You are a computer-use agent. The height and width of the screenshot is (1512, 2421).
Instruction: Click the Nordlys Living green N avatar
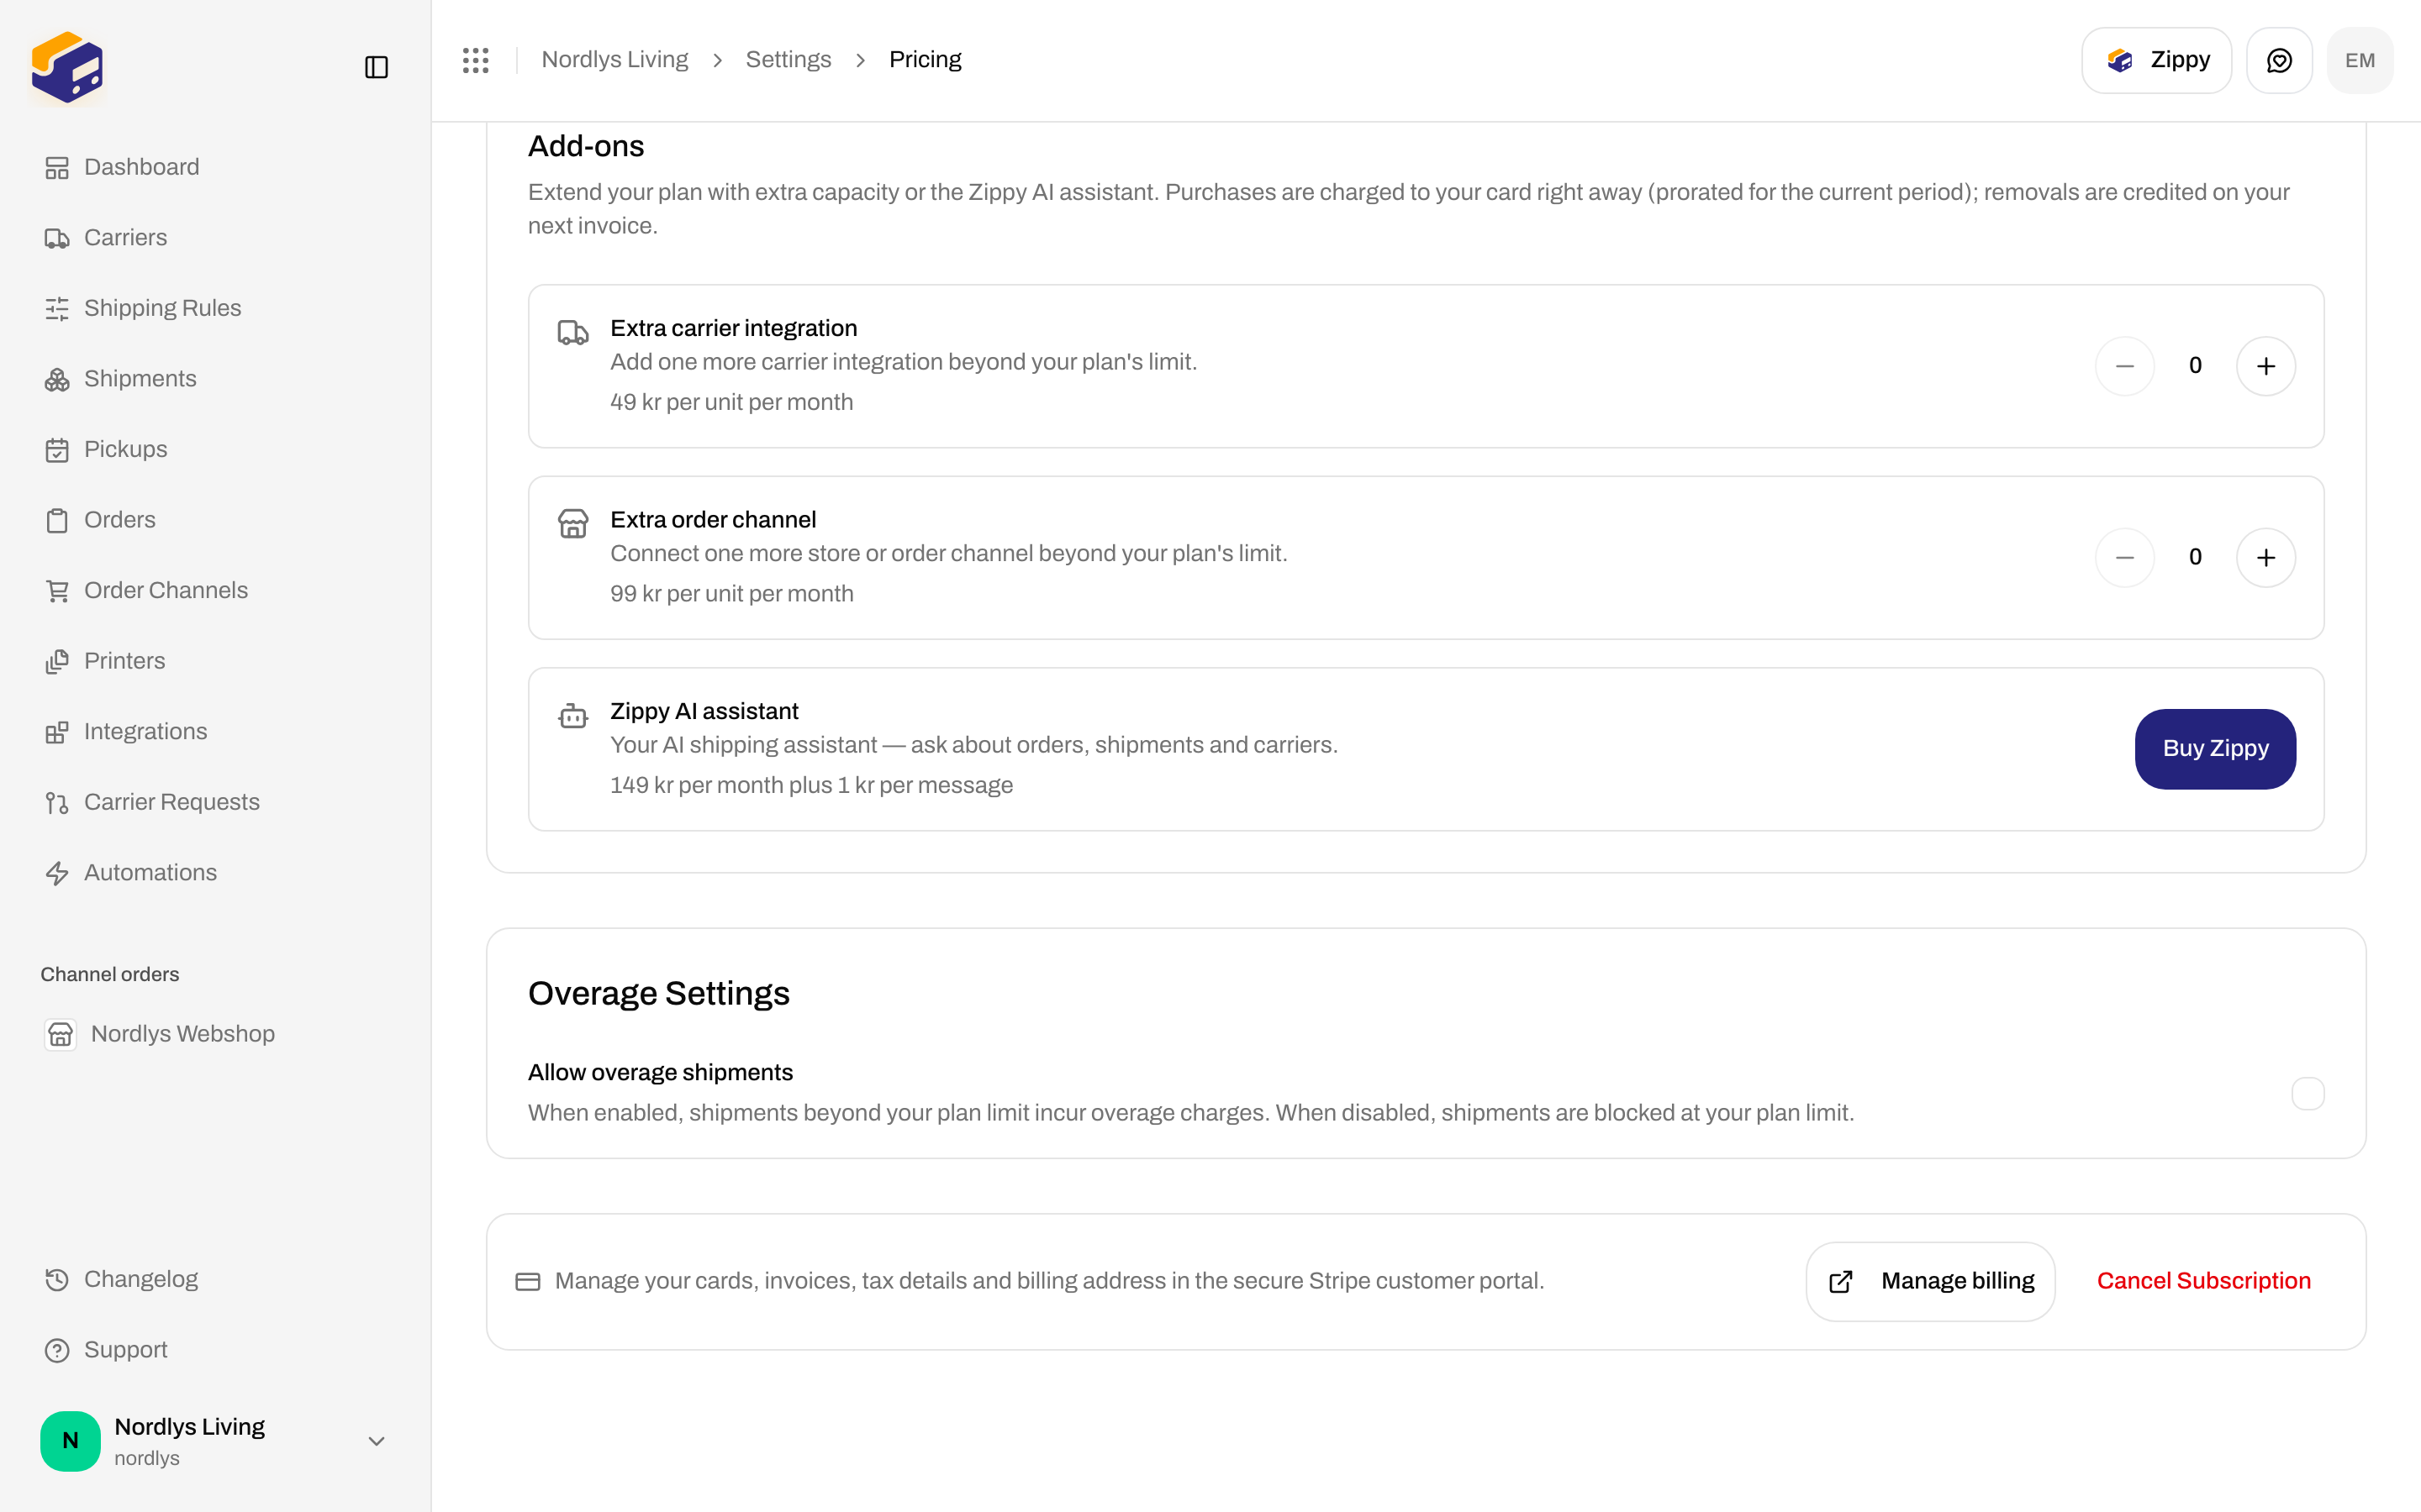(x=70, y=1441)
